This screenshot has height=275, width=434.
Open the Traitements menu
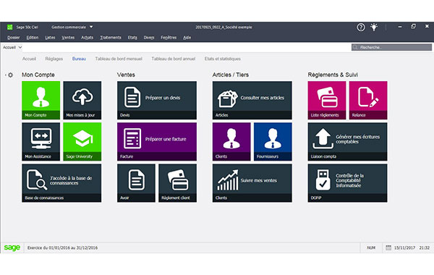(x=111, y=38)
